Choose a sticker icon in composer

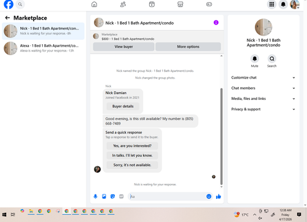[x=112, y=196]
